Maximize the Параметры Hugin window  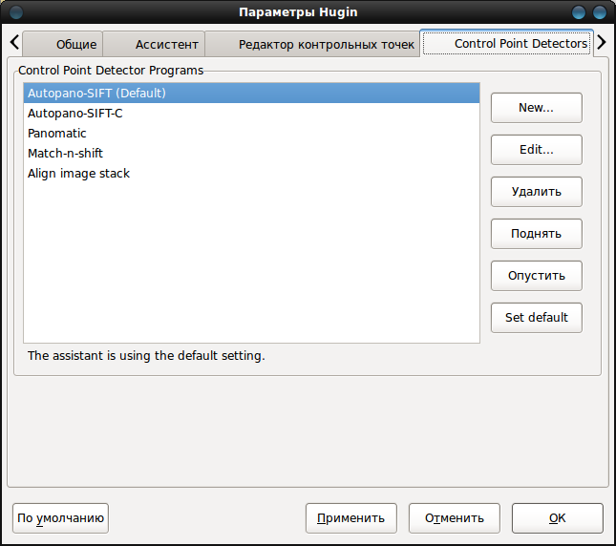[579, 12]
